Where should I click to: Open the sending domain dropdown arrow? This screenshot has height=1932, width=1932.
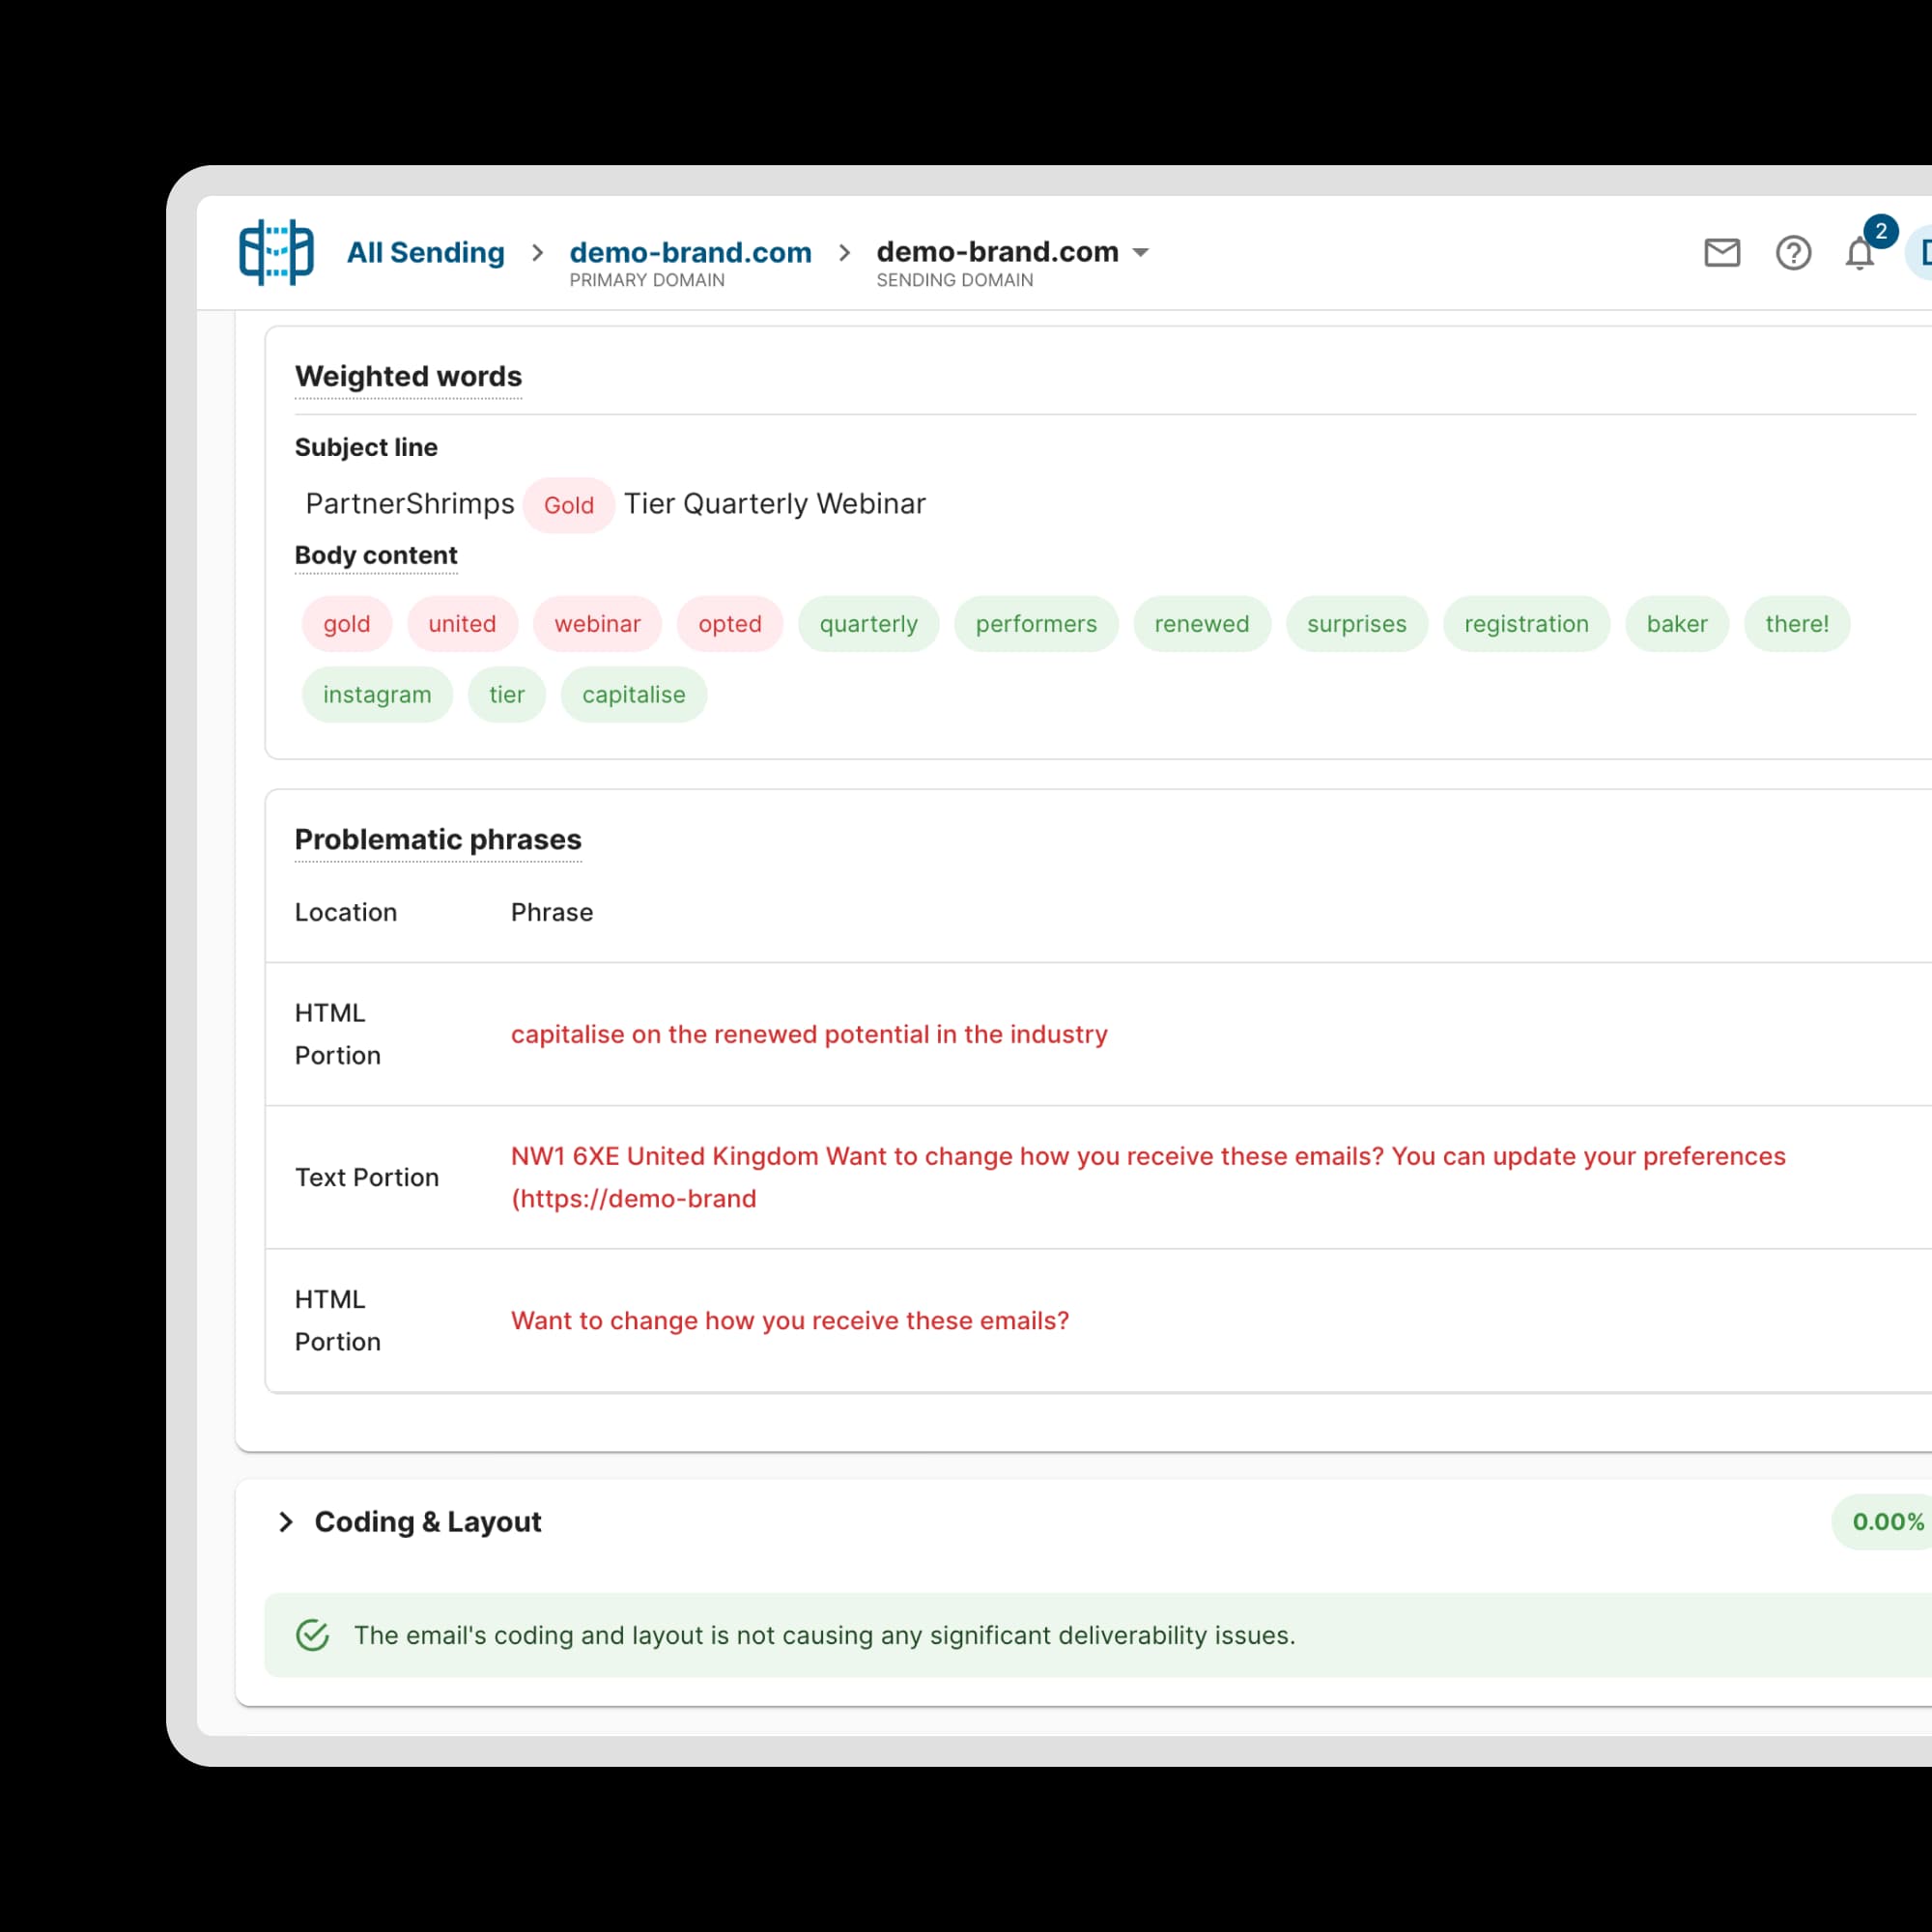pyautogui.click(x=1140, y=253)
